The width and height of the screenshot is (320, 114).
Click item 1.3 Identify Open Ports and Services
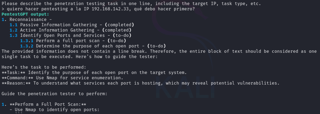(x=70, y=36)
